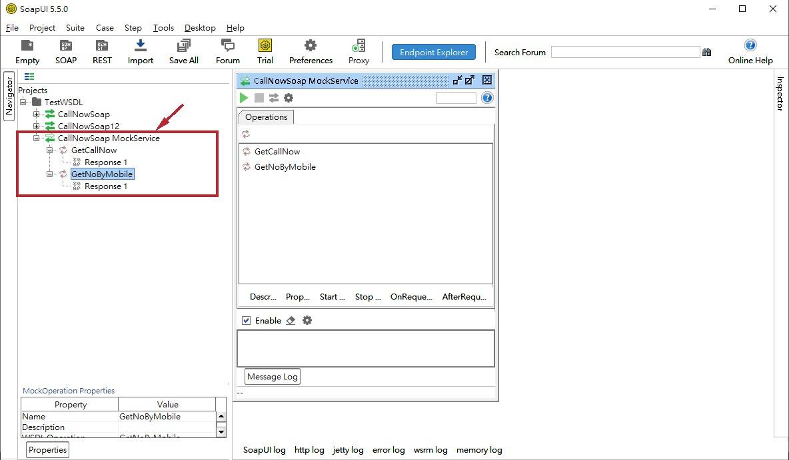Open the Start ... script tab
The height and width of the screenshot is (460, 789).
coord(332,297)
